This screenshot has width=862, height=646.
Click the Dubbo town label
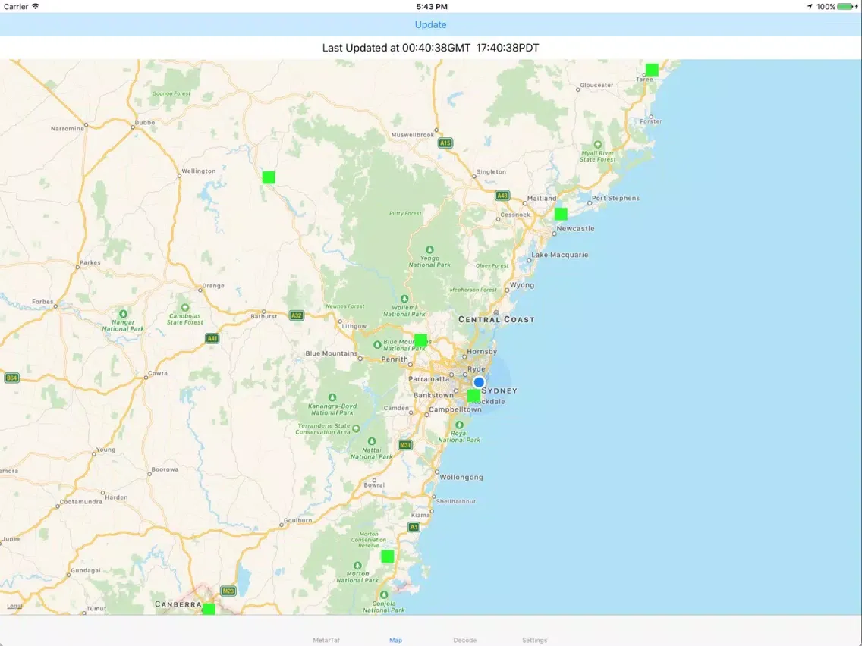145,123
